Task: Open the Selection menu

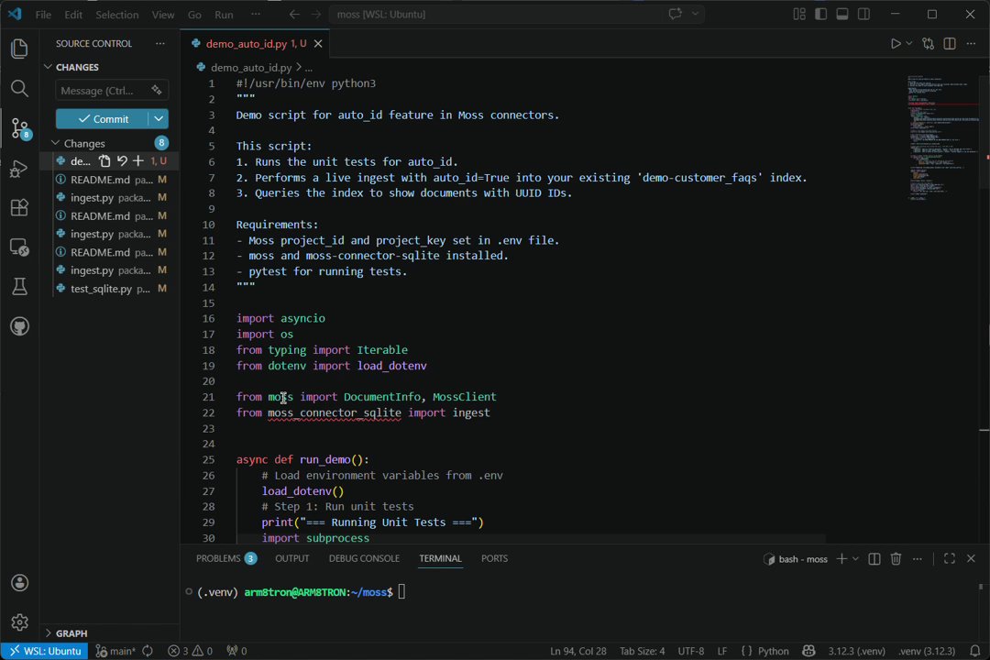Action: pyautogui.click(x=117, y=15)
